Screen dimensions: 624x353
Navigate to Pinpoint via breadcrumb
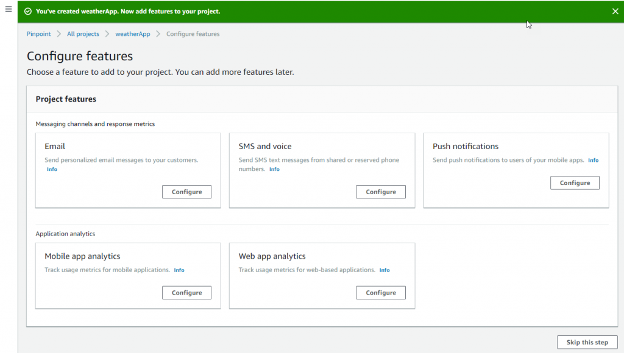tap(38, 33)
